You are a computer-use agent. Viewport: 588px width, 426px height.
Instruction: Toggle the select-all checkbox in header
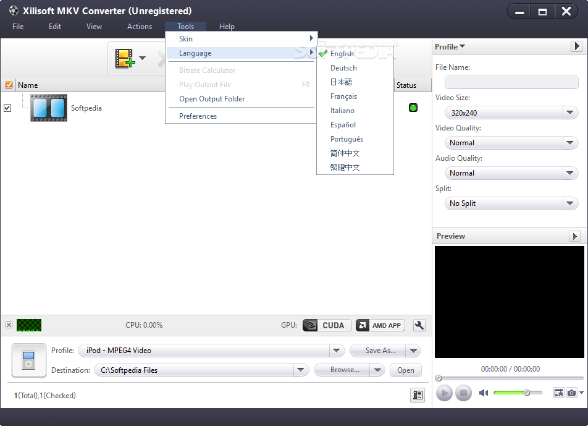9,85
